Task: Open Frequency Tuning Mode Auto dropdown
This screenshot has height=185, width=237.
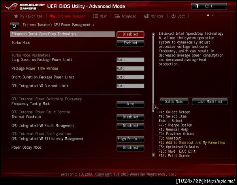Action: [130, 104]
